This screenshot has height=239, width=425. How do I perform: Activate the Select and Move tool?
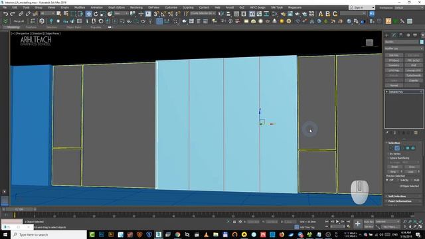tap(88, 14)
